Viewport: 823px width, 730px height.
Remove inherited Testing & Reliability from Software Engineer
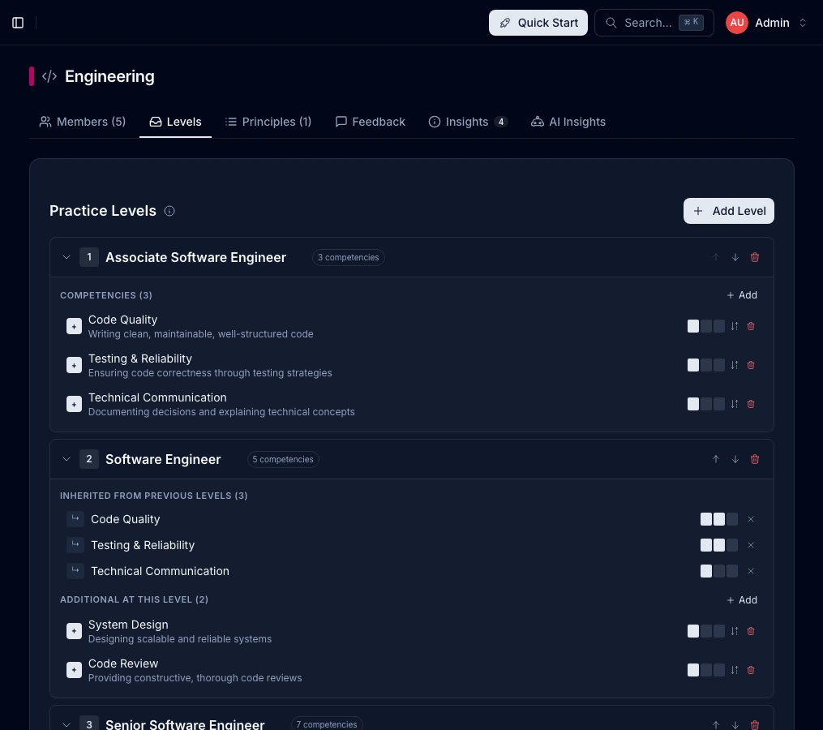751,545
